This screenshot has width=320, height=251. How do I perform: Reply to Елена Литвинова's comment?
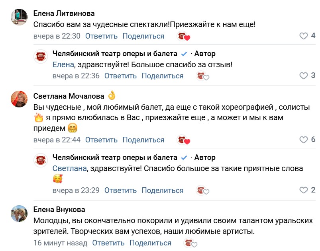pyautogui.click(x=101, y=36)
